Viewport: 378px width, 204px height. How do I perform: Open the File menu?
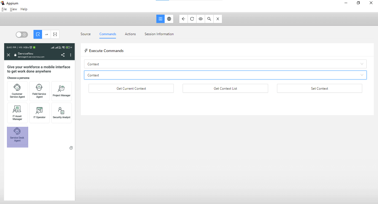[4, 9]
